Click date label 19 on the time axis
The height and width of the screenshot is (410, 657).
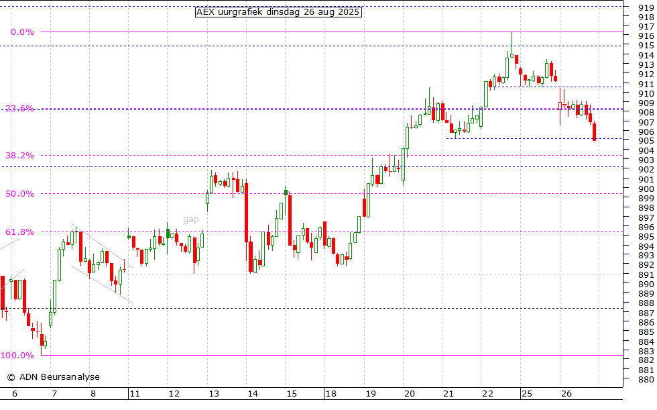coord(371,394)
